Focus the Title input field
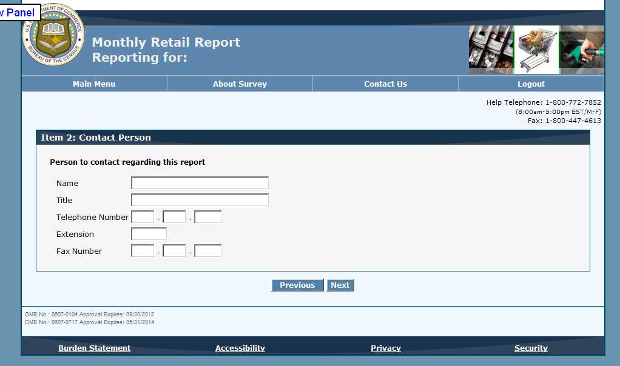Viewport: 620px width, 366px height. point(200,200)
